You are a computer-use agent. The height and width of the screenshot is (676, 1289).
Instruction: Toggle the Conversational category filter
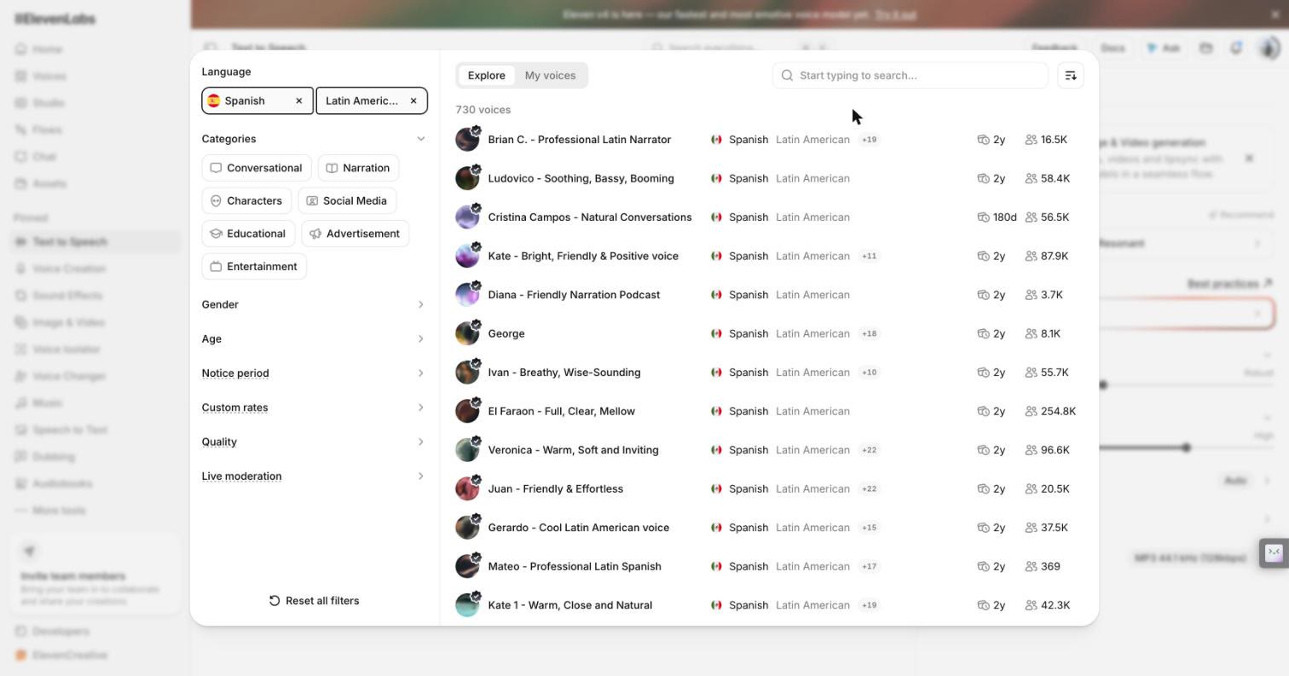coord(257,168)
